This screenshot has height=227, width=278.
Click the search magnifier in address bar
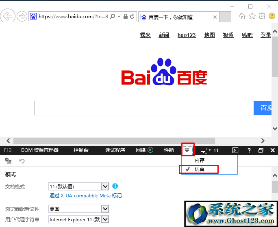point(113,17)
